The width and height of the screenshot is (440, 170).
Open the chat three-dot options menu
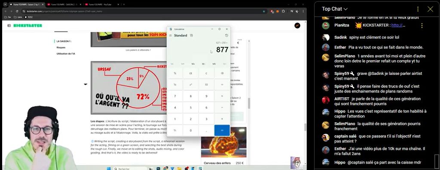click(x=418, y=9)
